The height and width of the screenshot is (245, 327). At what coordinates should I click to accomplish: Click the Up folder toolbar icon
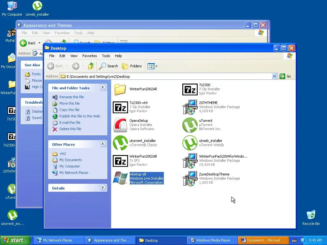tap(91, 66)
